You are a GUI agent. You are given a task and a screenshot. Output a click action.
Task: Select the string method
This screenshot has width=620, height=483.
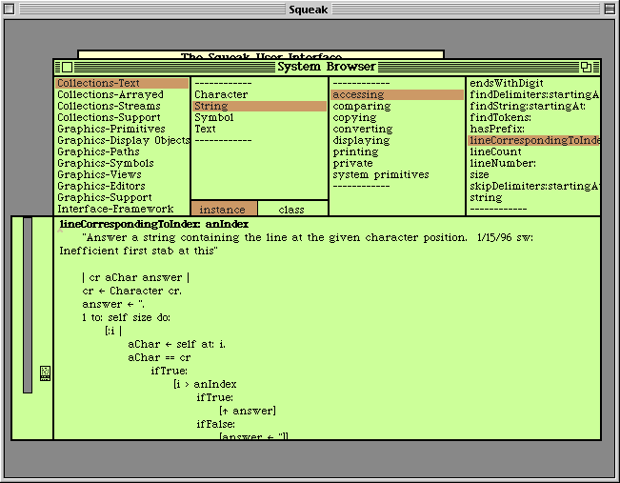(x=533, y=198)
